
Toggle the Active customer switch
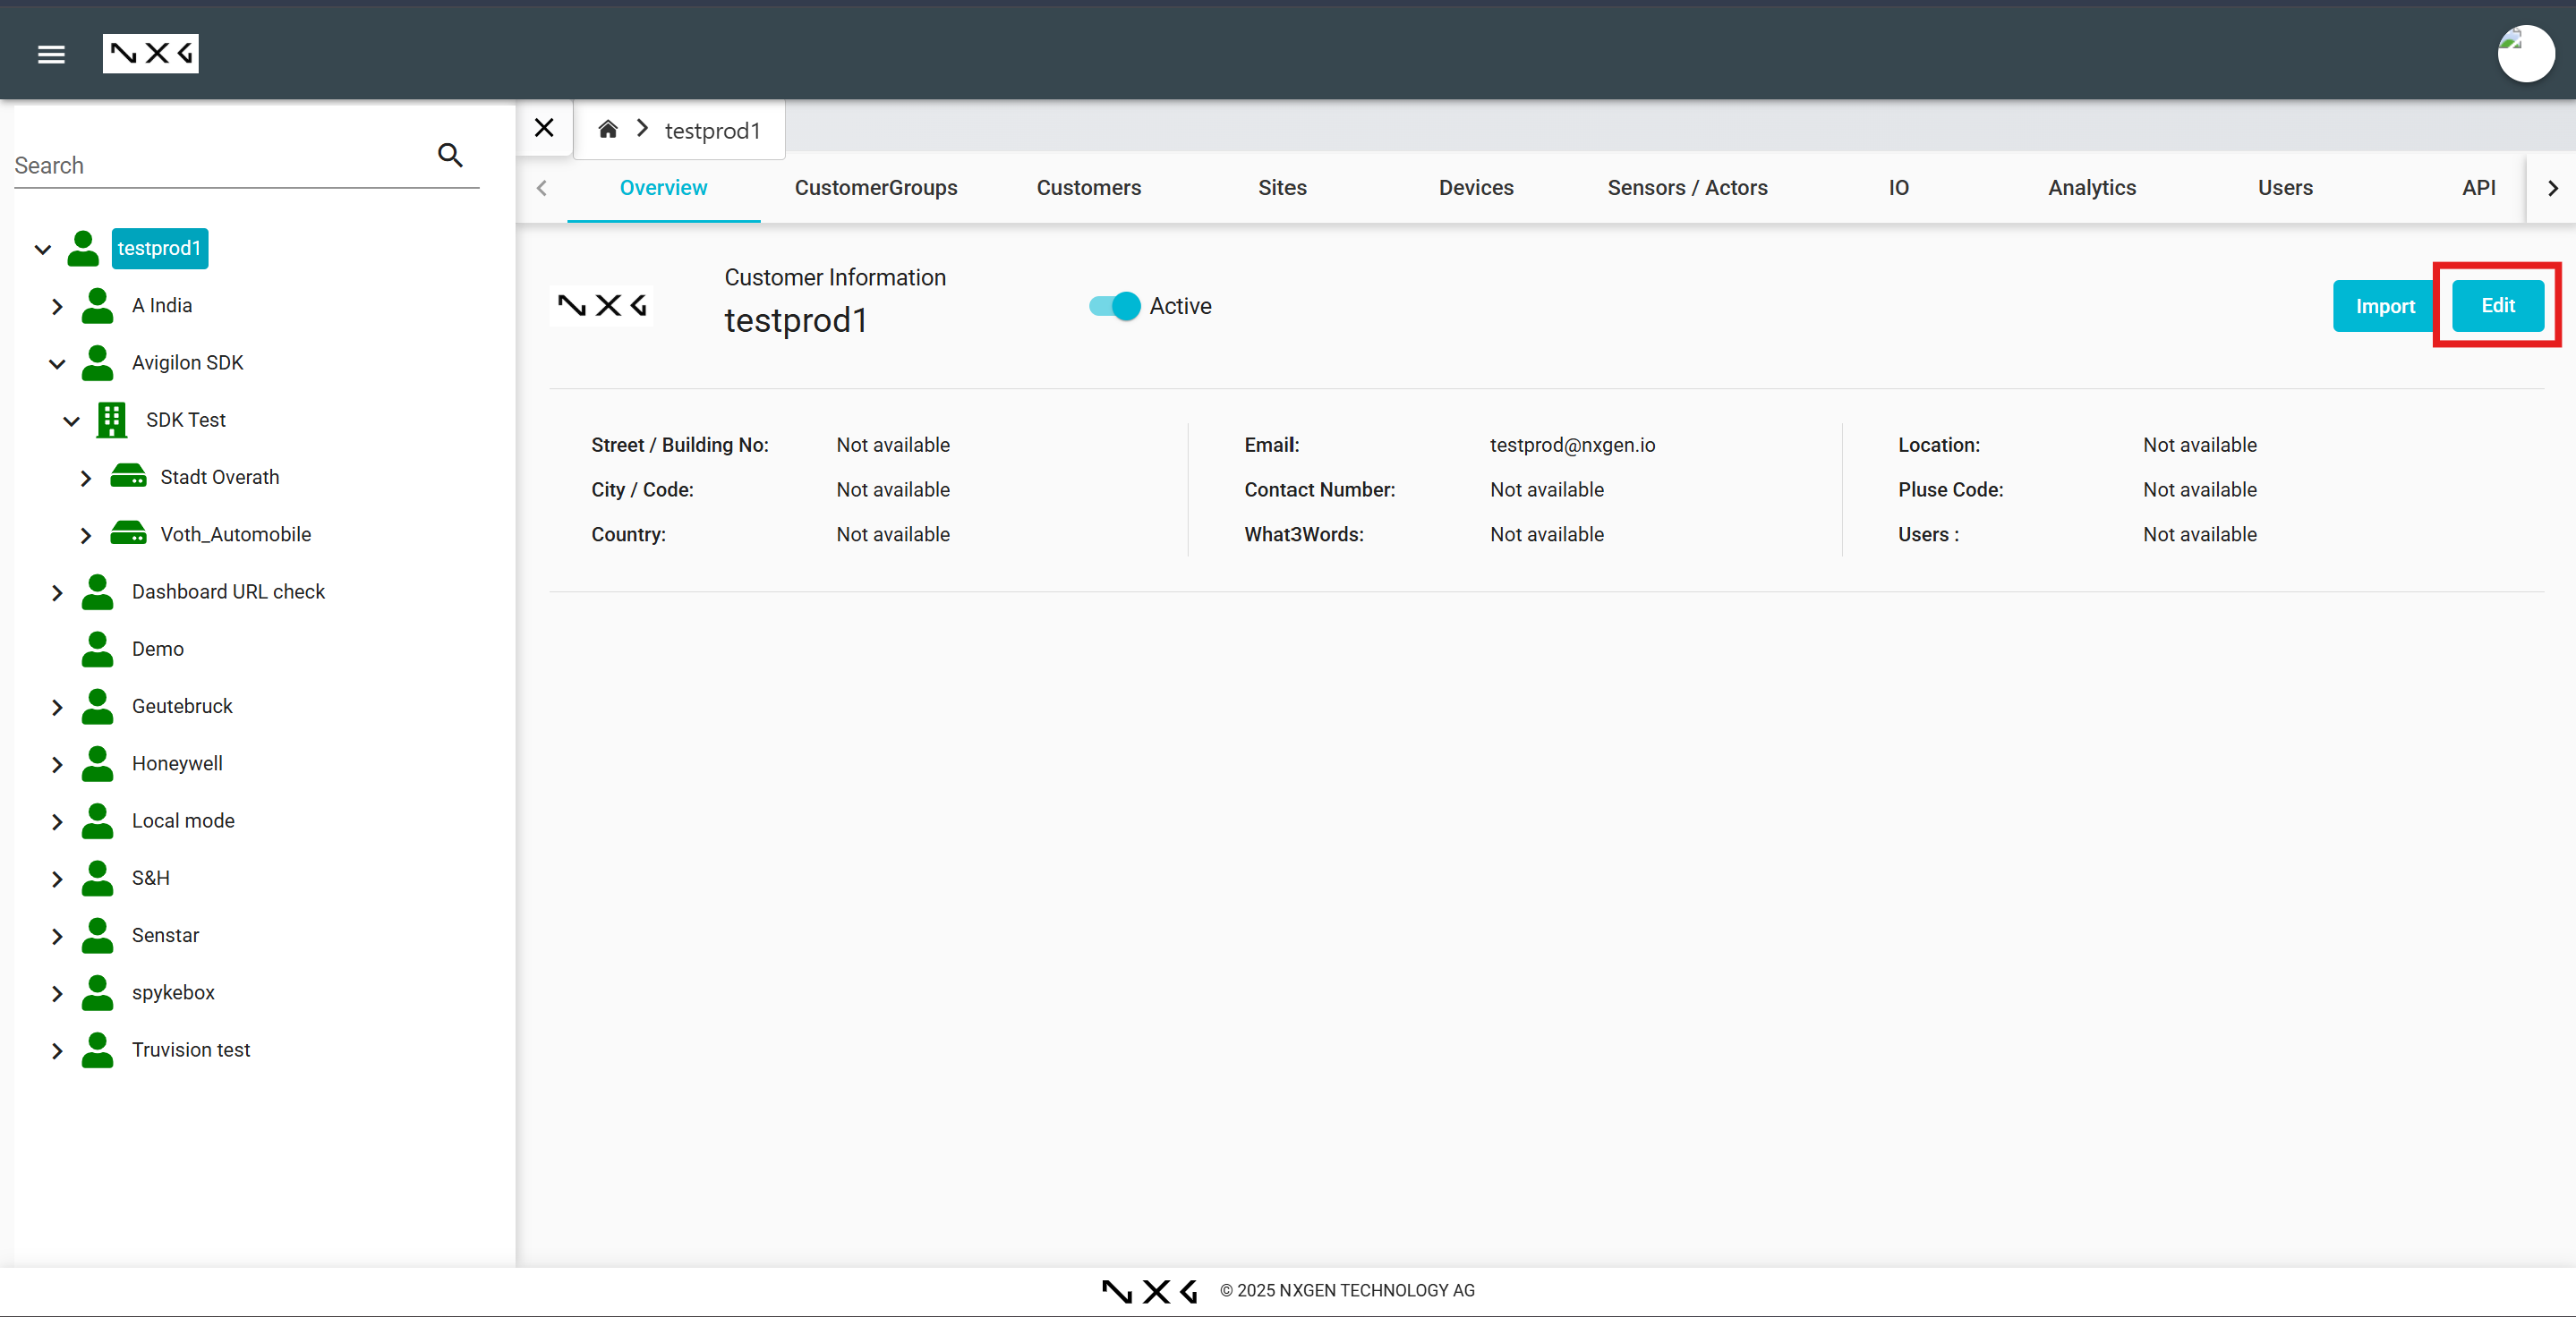tap(1114, 306)
